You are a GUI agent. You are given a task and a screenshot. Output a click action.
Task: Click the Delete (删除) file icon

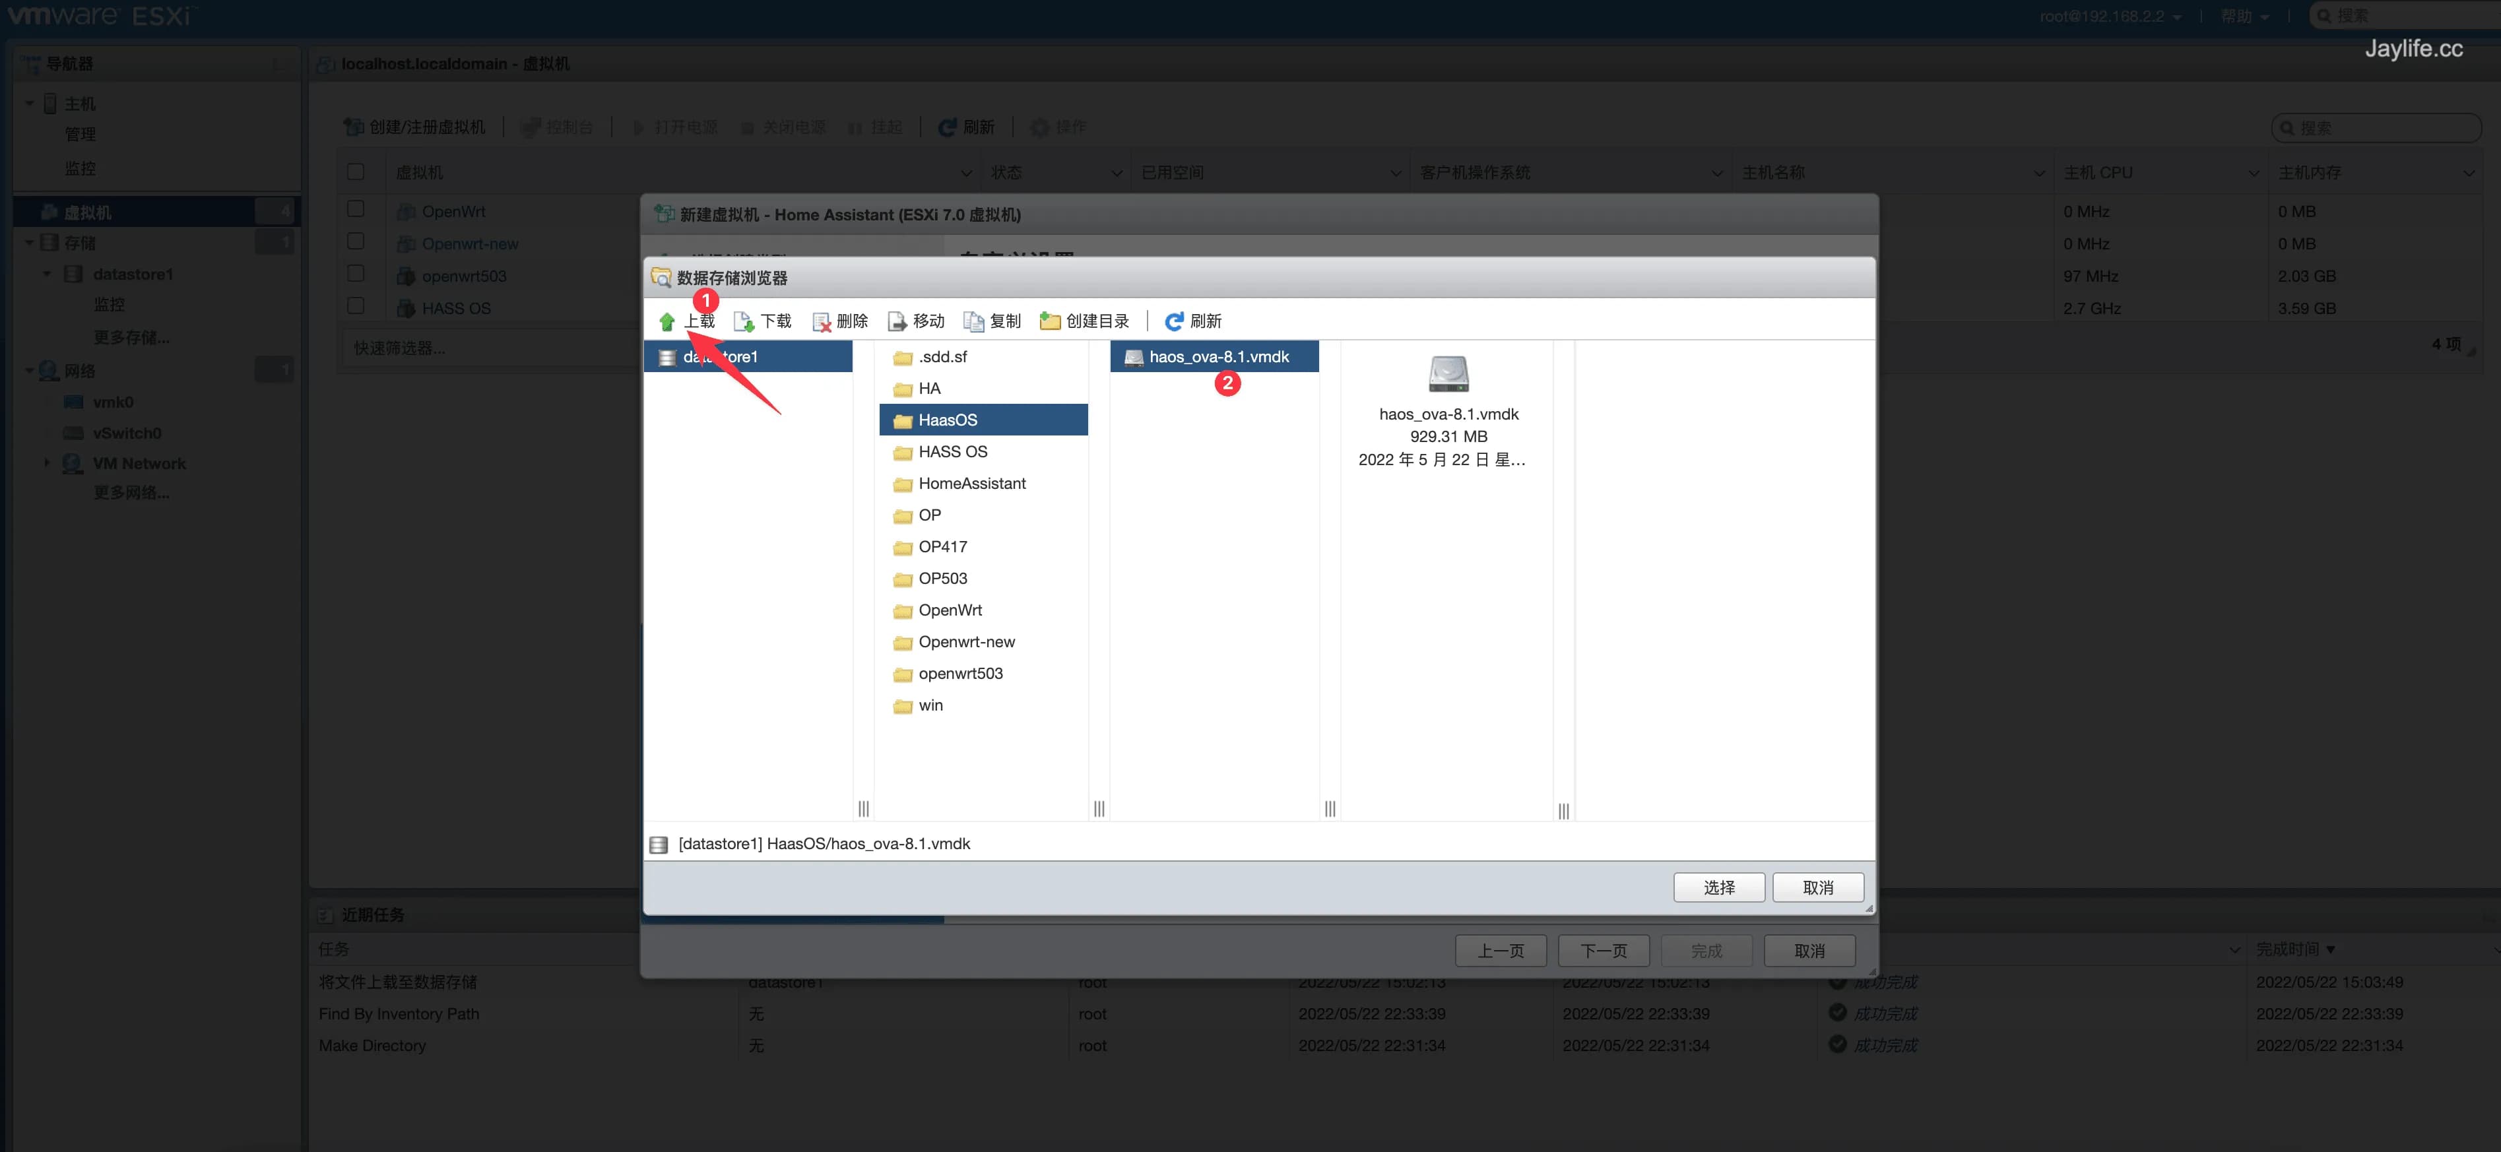pyautogui.click(x=822, y=321)
